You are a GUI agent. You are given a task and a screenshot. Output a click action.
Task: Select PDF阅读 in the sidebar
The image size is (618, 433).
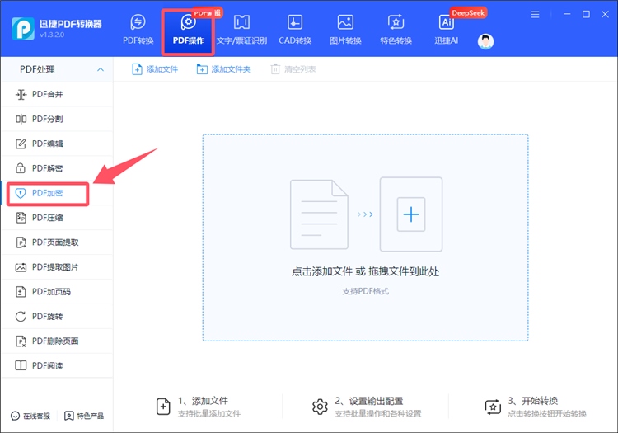pyautogui.click(x=57, y=365)
